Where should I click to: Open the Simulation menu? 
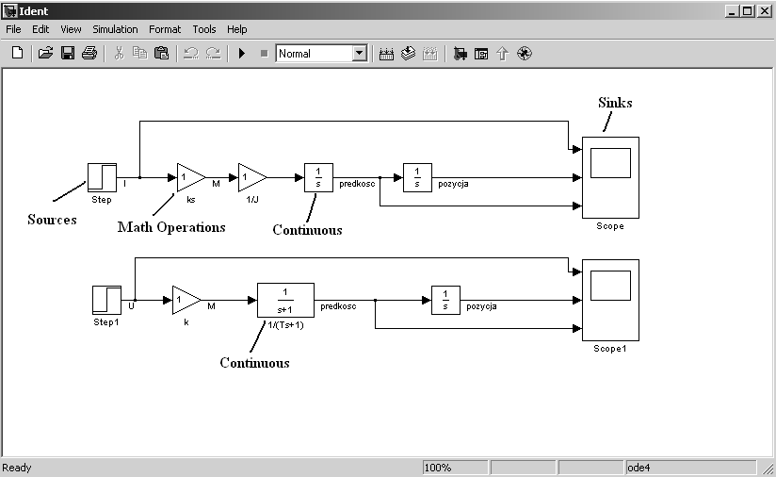(115, 29)
